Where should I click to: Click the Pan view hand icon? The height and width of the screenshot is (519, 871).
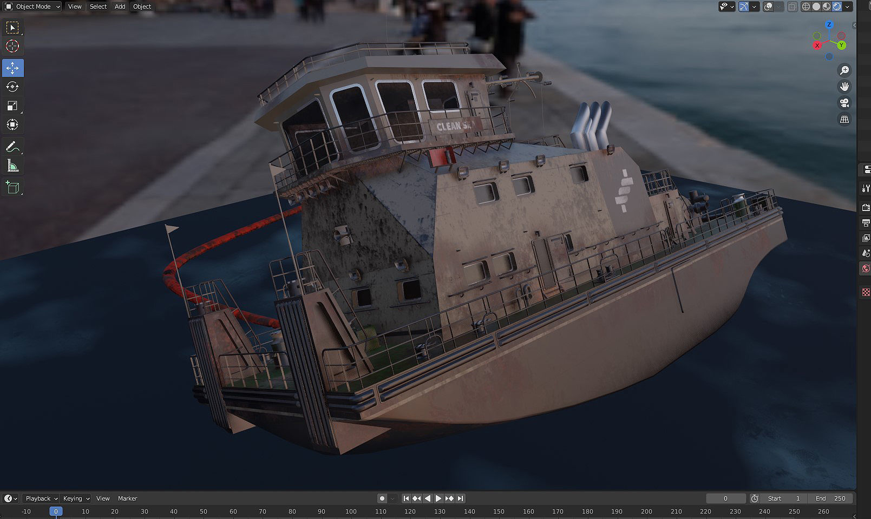pyautogui.click(x=844, y=87)
